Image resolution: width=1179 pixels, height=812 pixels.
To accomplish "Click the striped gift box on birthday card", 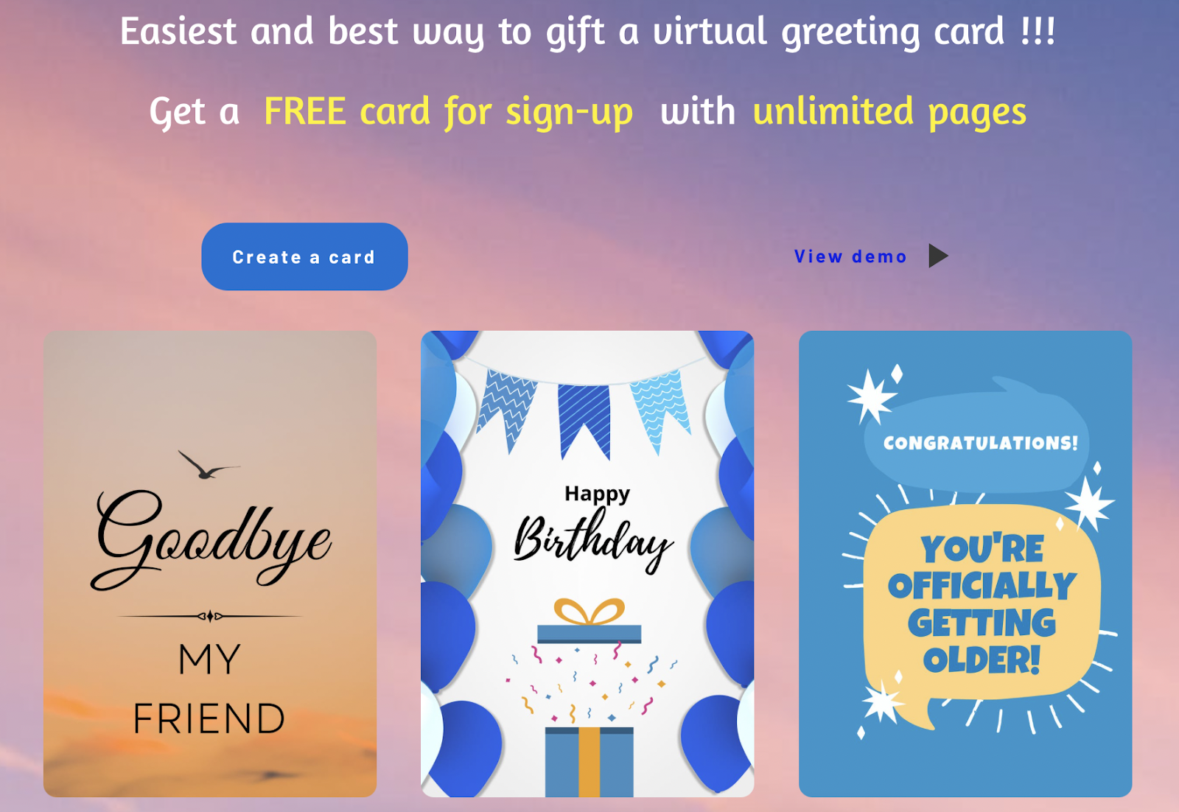I will [x=589, y=761].
